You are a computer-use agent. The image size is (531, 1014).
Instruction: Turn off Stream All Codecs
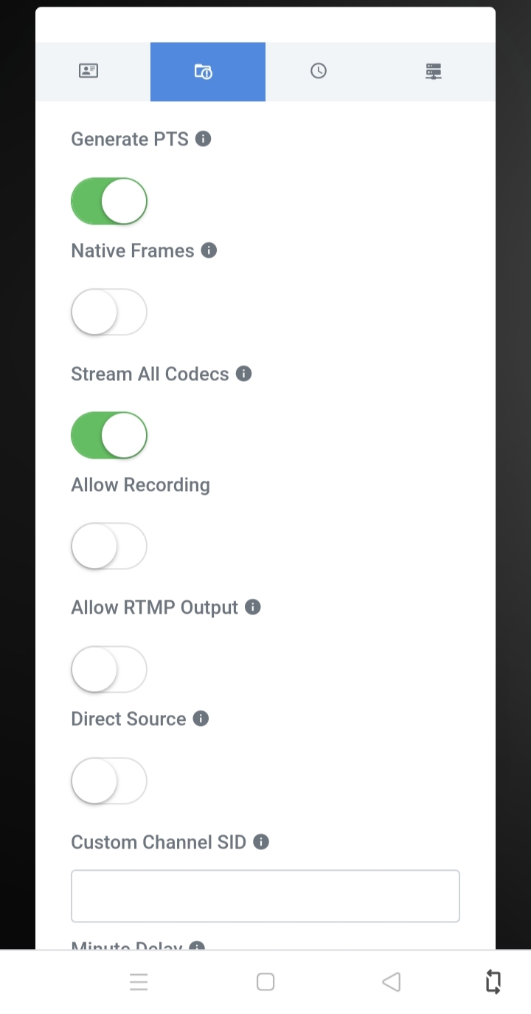pos(109,435)
